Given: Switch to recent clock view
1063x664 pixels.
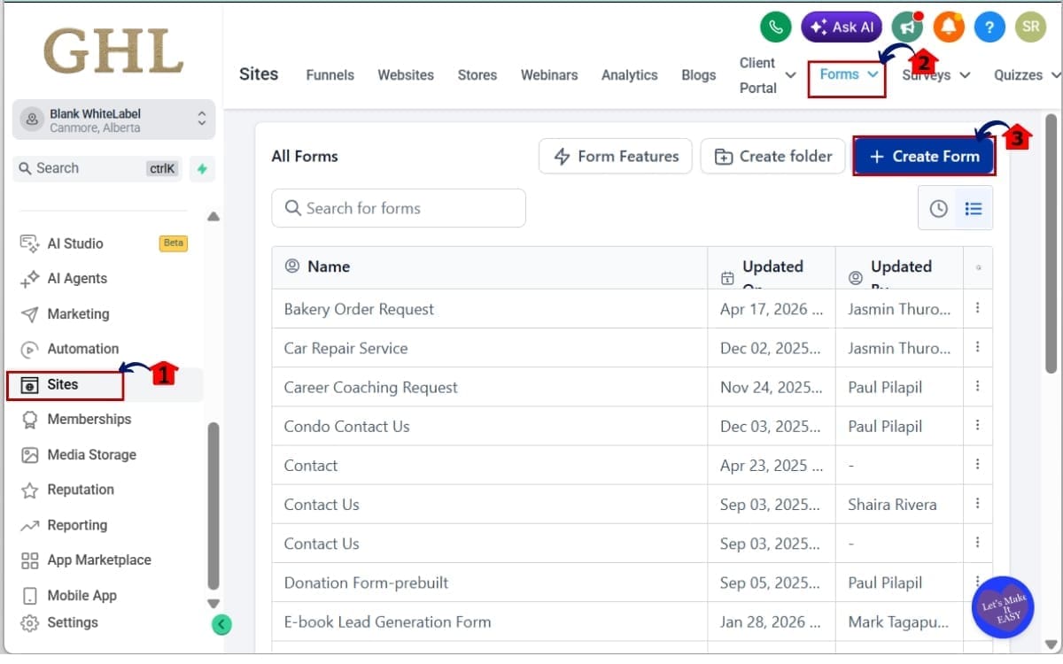Looking at the screenshot, I should [x=938, y=209].
